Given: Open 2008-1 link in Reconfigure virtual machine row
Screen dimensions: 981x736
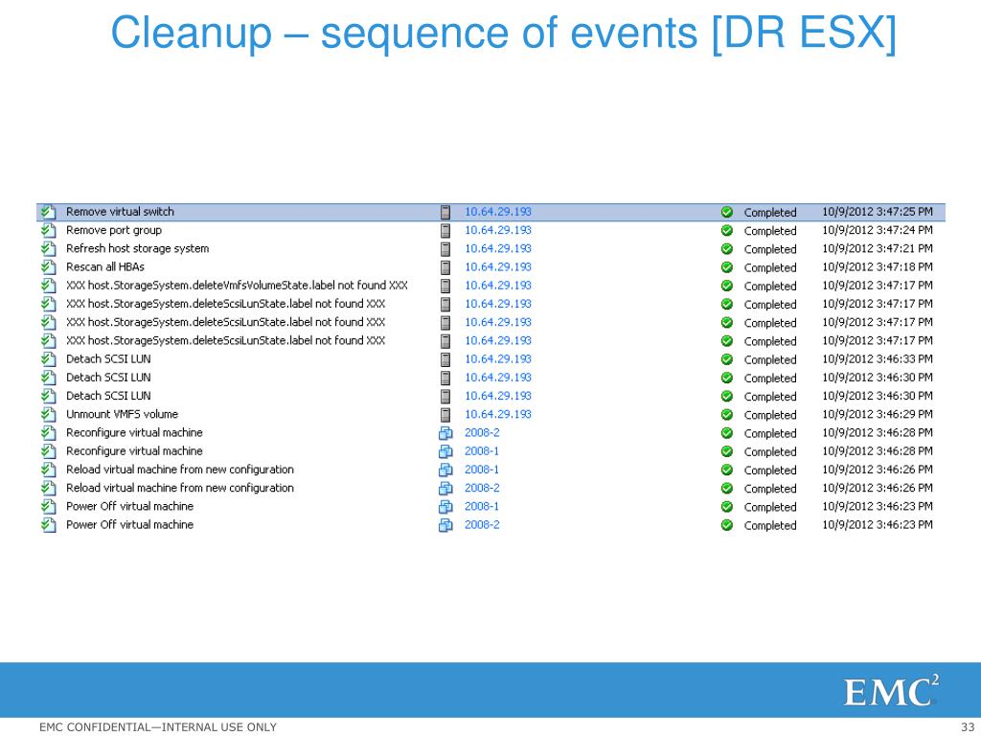Looking at the screenshot, I should [482, 451].
